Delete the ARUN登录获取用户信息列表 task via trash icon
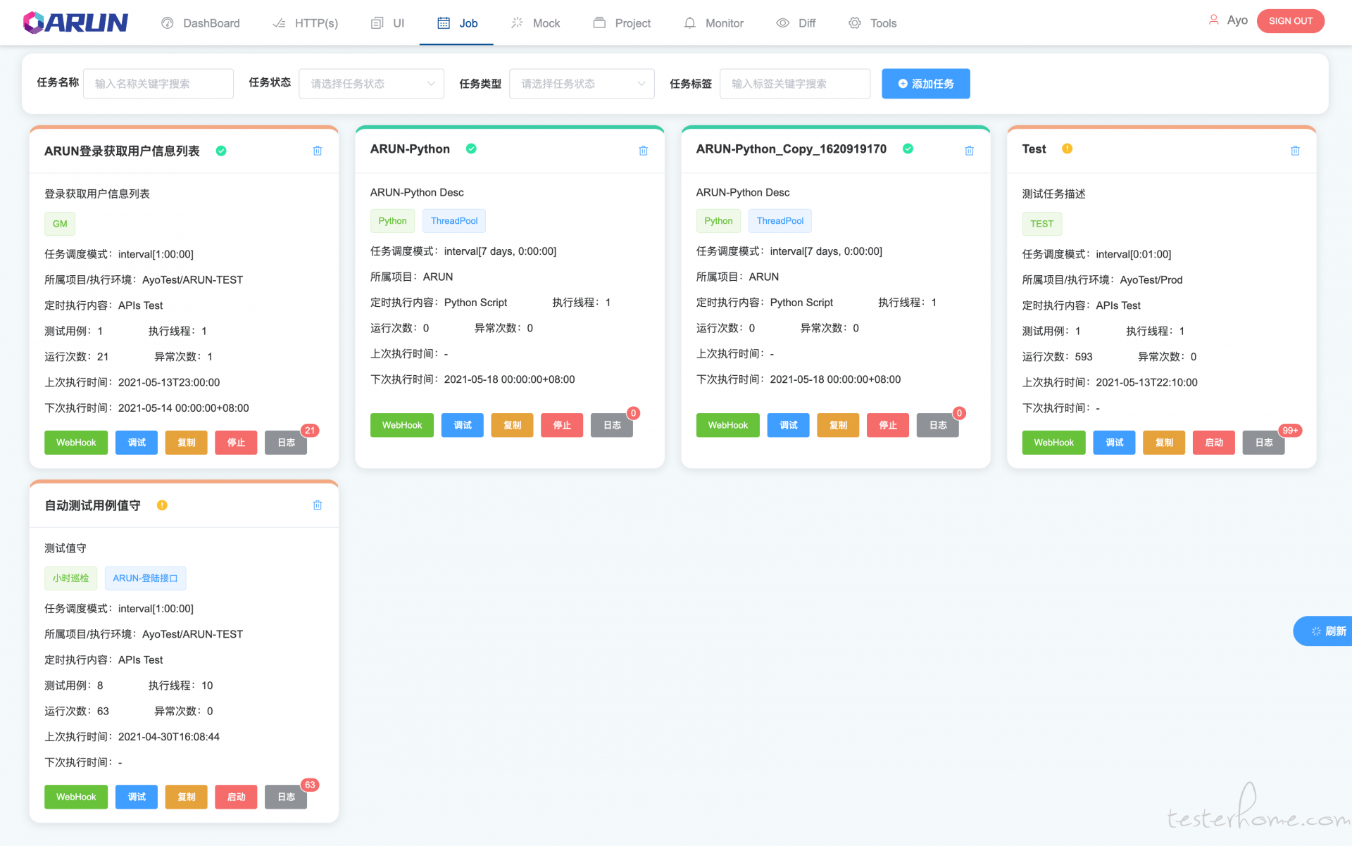1352x846 pixels. [318, 151]
